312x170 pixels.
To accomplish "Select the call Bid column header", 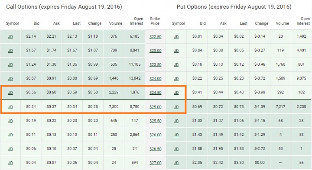I will coord(36,23).
